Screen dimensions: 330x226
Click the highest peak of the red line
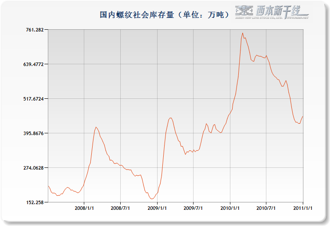point(242,33)
